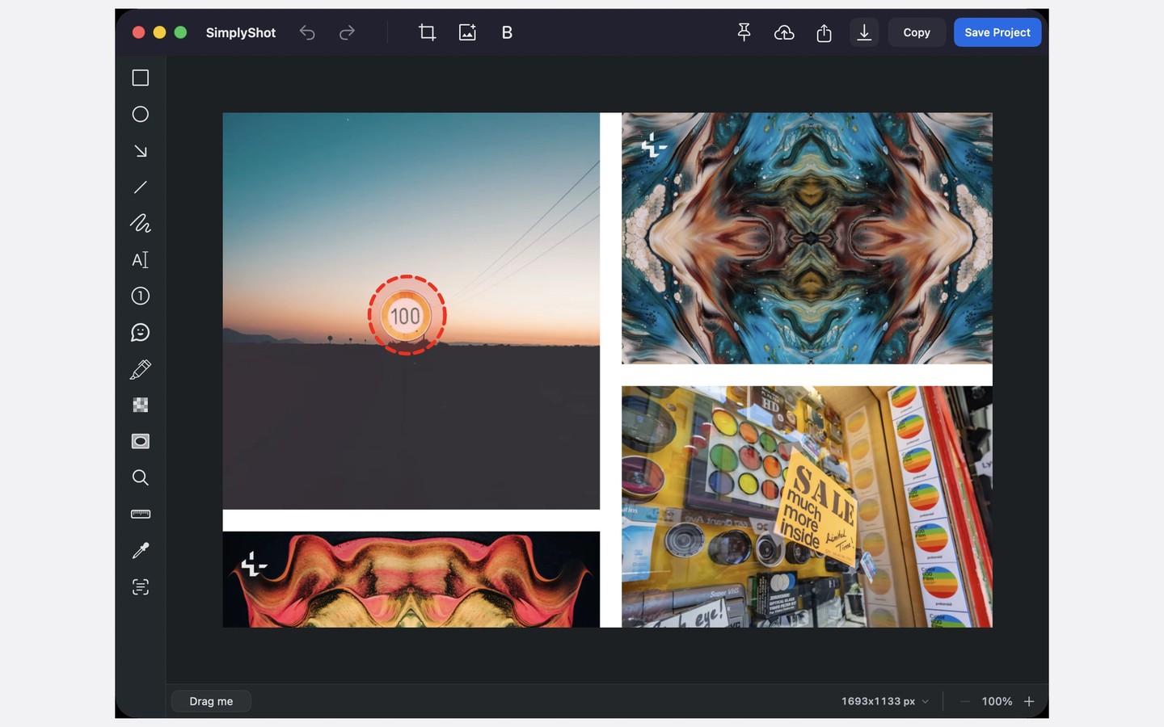Choose the Magnifier tool

coord(141,477)
